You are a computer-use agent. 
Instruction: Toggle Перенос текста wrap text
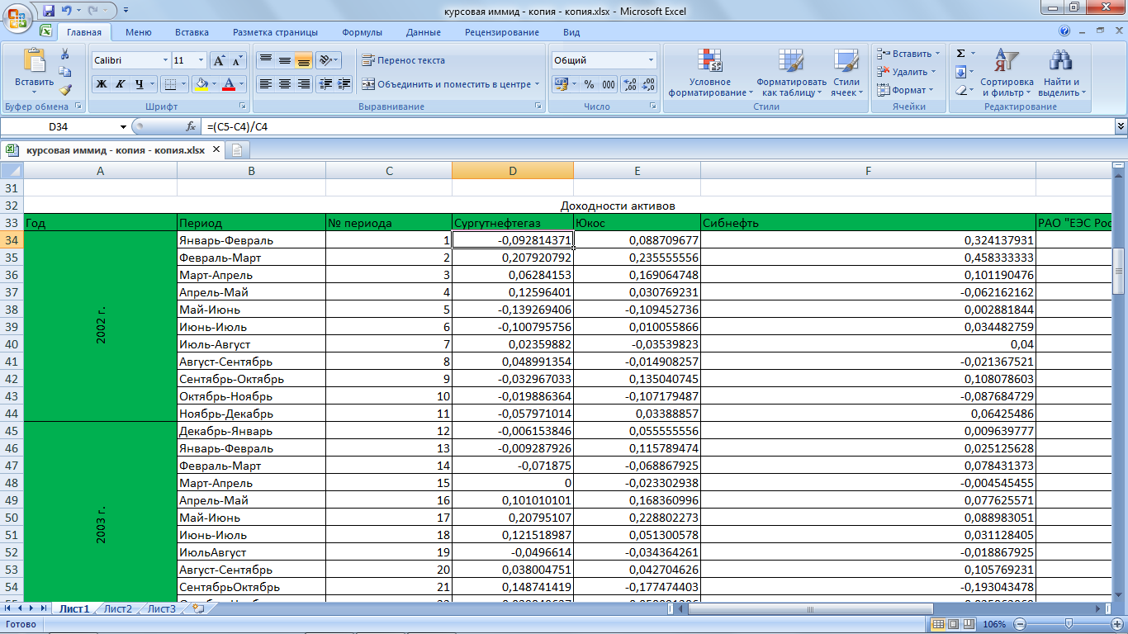click(405, 60)
